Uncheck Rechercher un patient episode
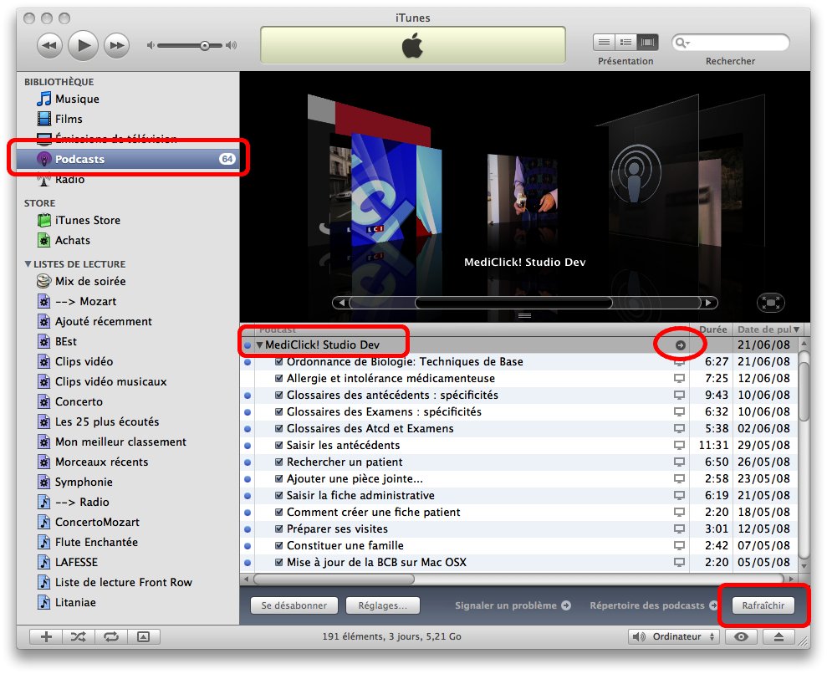The height and width of the screenshot is (674, 827). coord(279,462)
